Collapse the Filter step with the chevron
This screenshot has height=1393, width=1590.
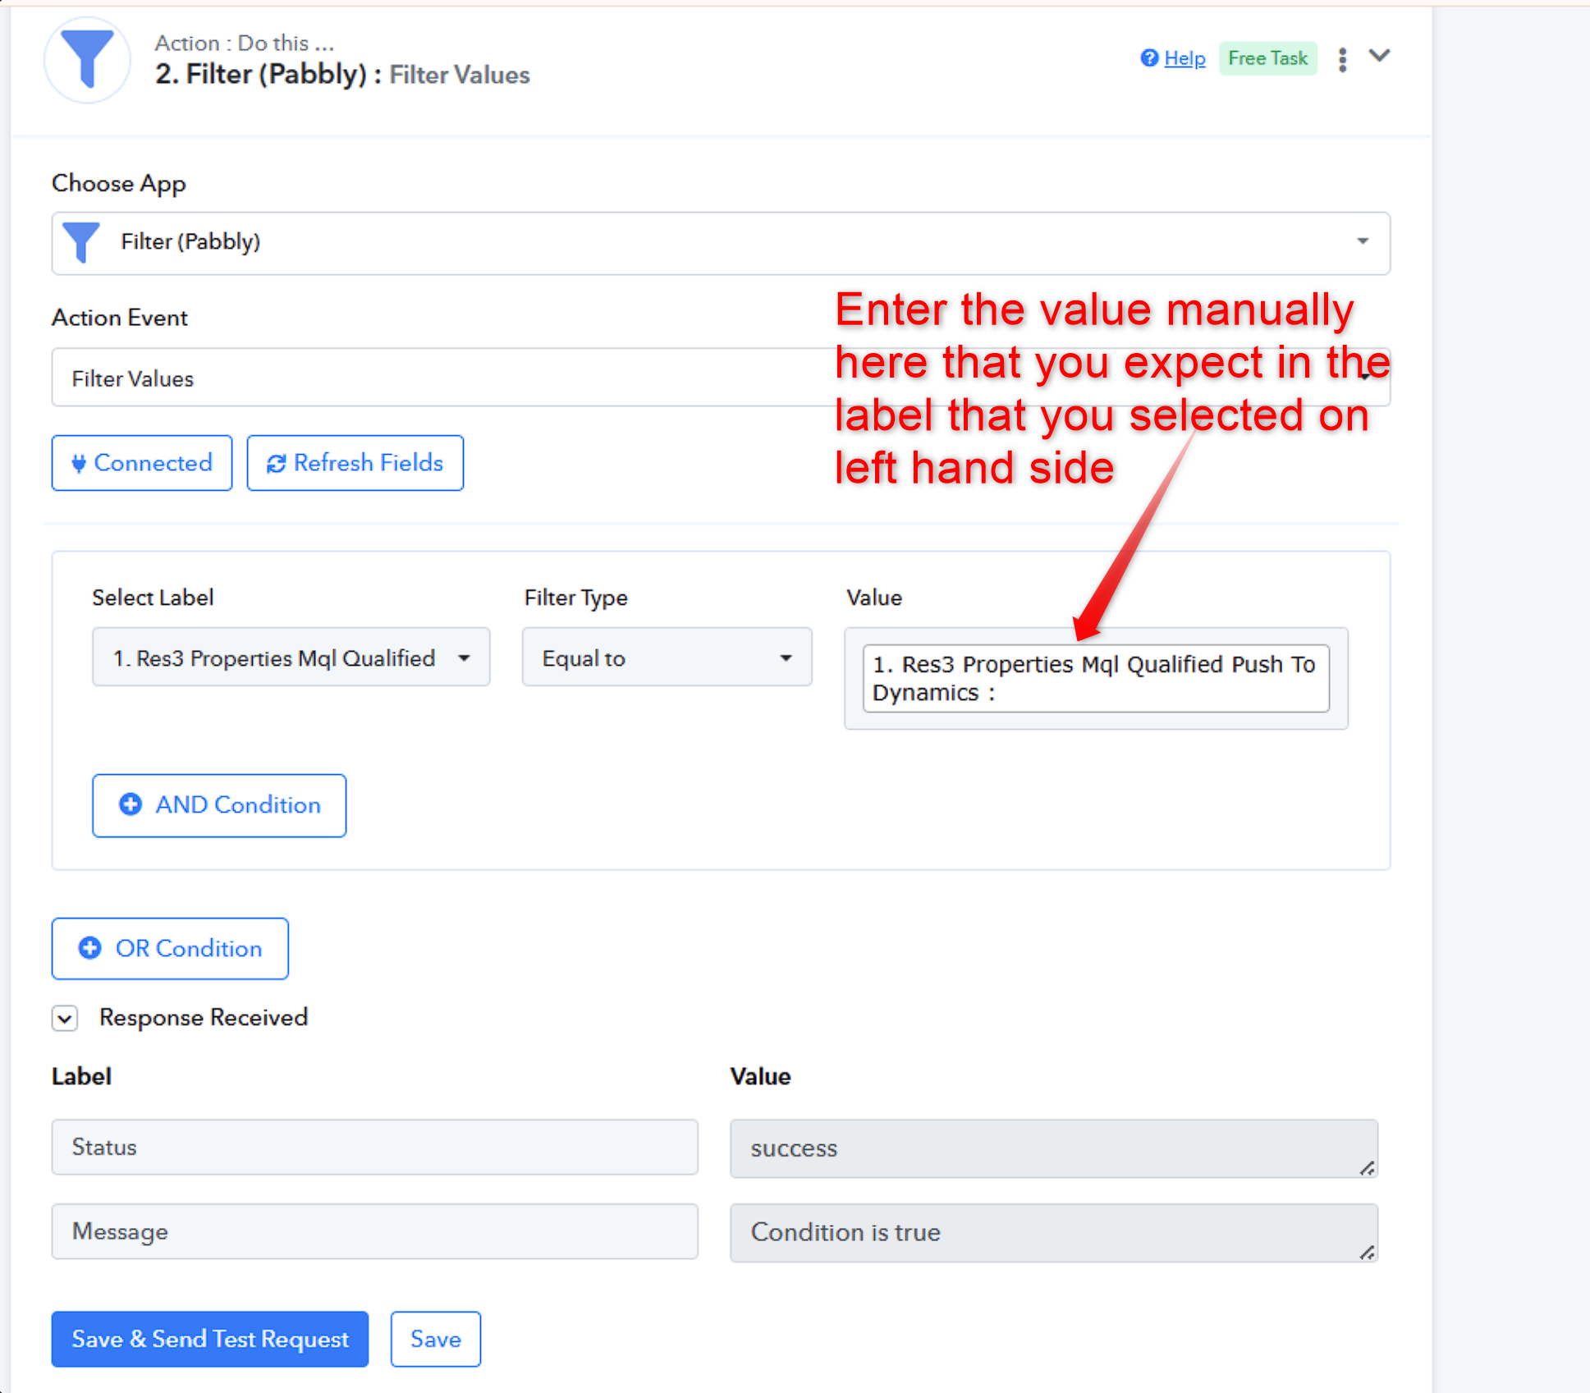pos(1380,56)
